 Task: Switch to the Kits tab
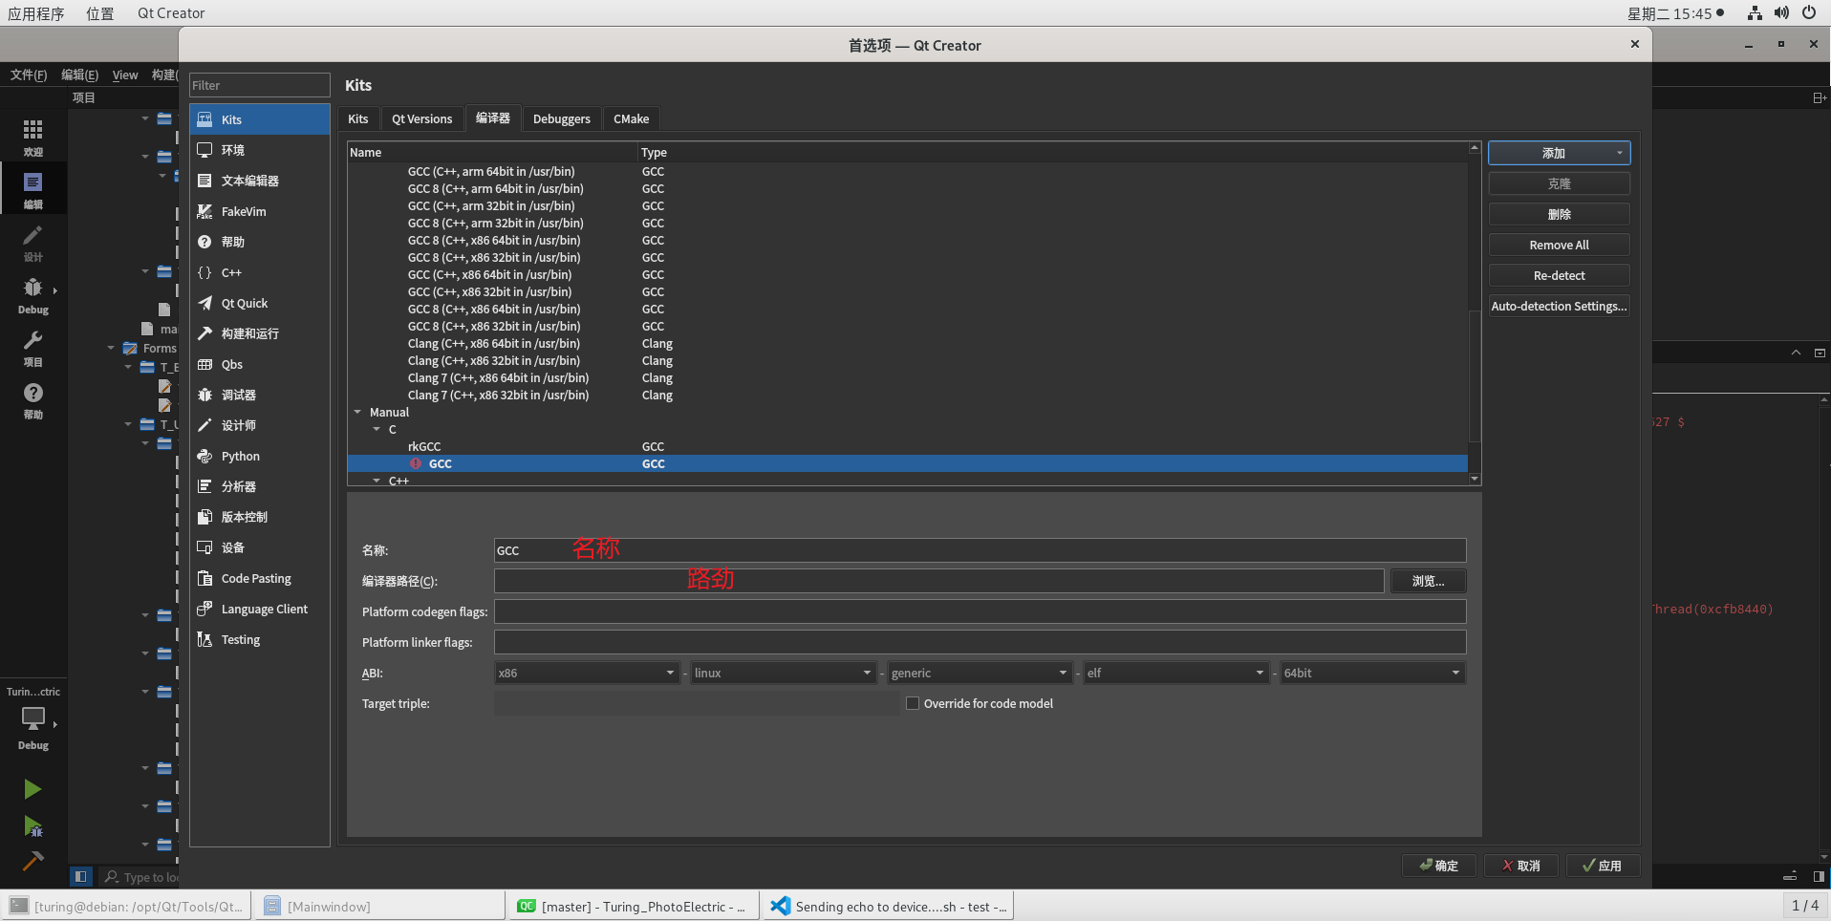point(358,118)
